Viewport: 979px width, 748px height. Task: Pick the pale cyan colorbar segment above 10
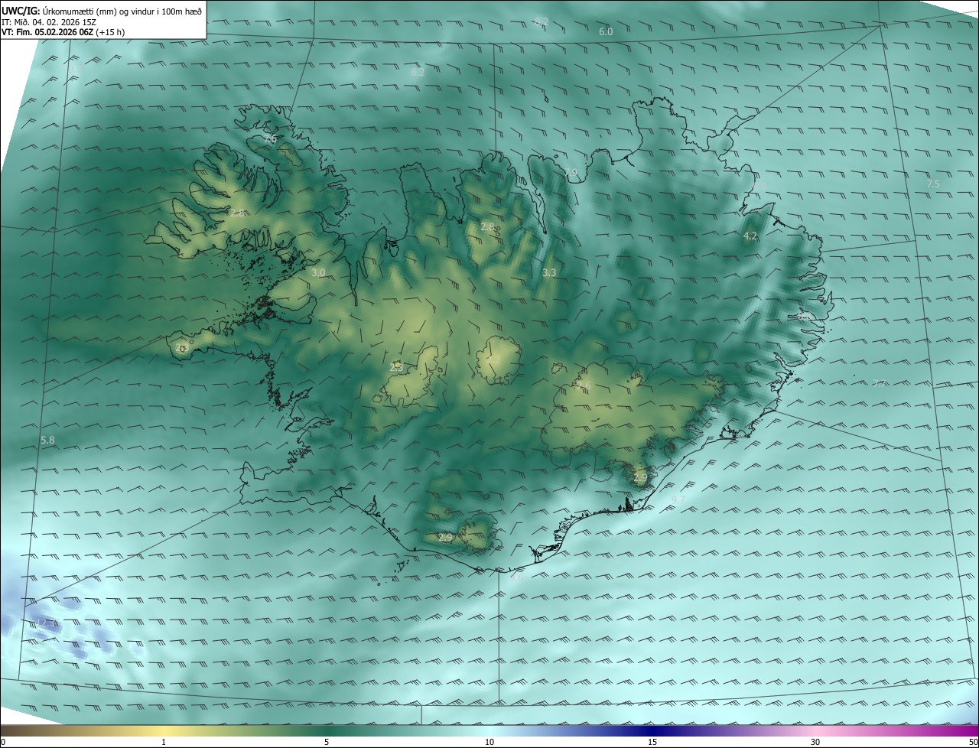489,730
